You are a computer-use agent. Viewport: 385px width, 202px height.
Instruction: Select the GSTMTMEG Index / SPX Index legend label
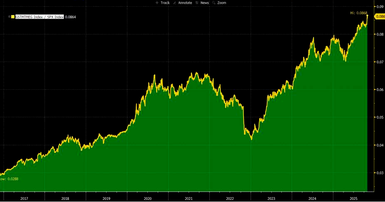pyautogui.click(x=40, y=17)
